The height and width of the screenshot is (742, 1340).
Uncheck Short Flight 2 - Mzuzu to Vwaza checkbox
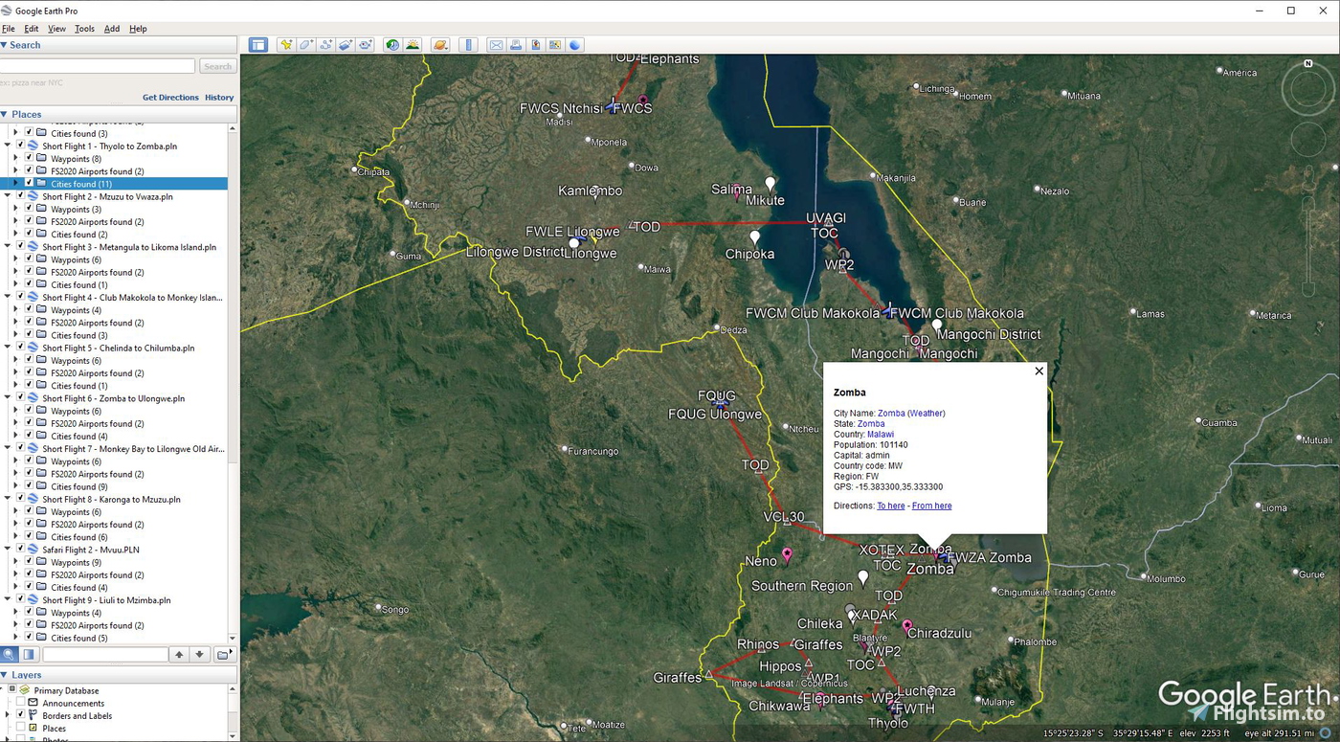[x=20, y=196]
